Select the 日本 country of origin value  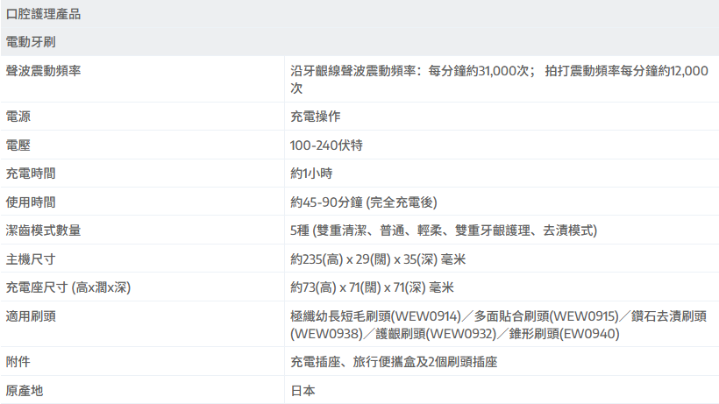[303, 391]
